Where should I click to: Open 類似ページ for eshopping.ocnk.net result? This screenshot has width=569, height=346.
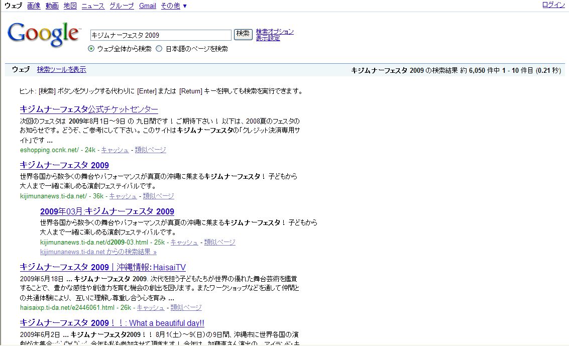pos(150,150)
